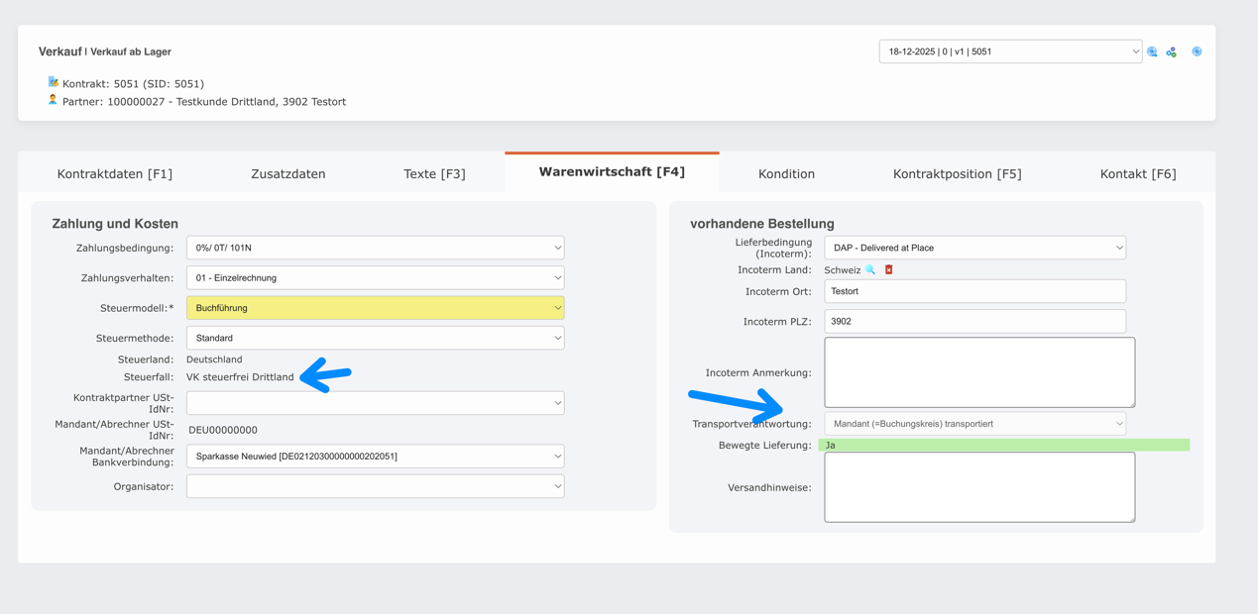The image size is (1258, 614).
Task: Delete Incoterm Land with red trash icon
Action: point(889,269)
